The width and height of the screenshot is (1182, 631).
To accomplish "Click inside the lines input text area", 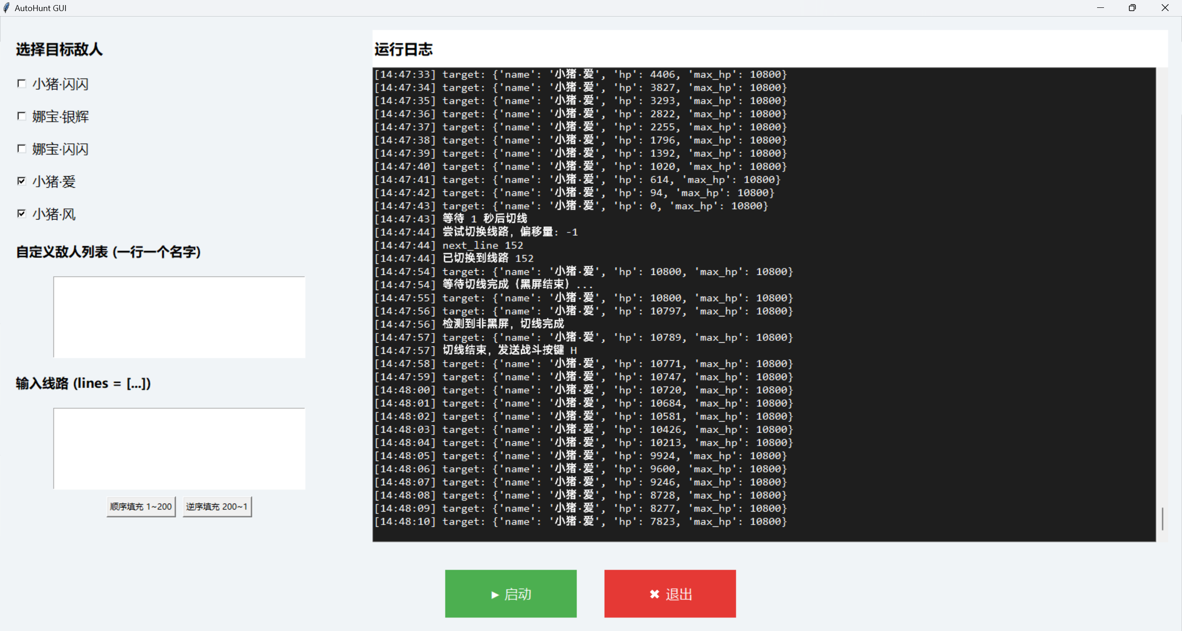I will [179, 448].
